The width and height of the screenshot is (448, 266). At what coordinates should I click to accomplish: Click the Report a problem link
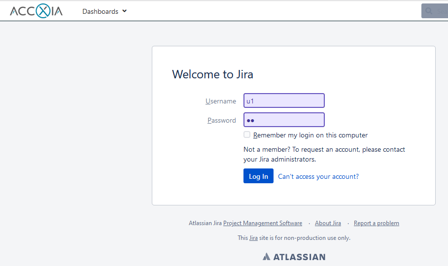377,223
